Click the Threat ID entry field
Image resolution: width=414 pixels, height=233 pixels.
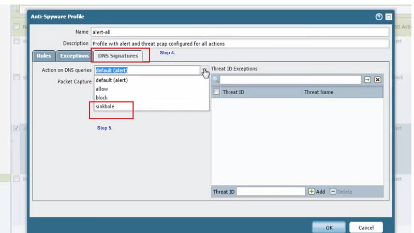271,192
